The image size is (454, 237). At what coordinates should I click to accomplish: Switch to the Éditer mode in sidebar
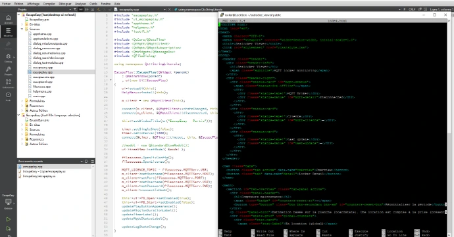tap(8, 32)
